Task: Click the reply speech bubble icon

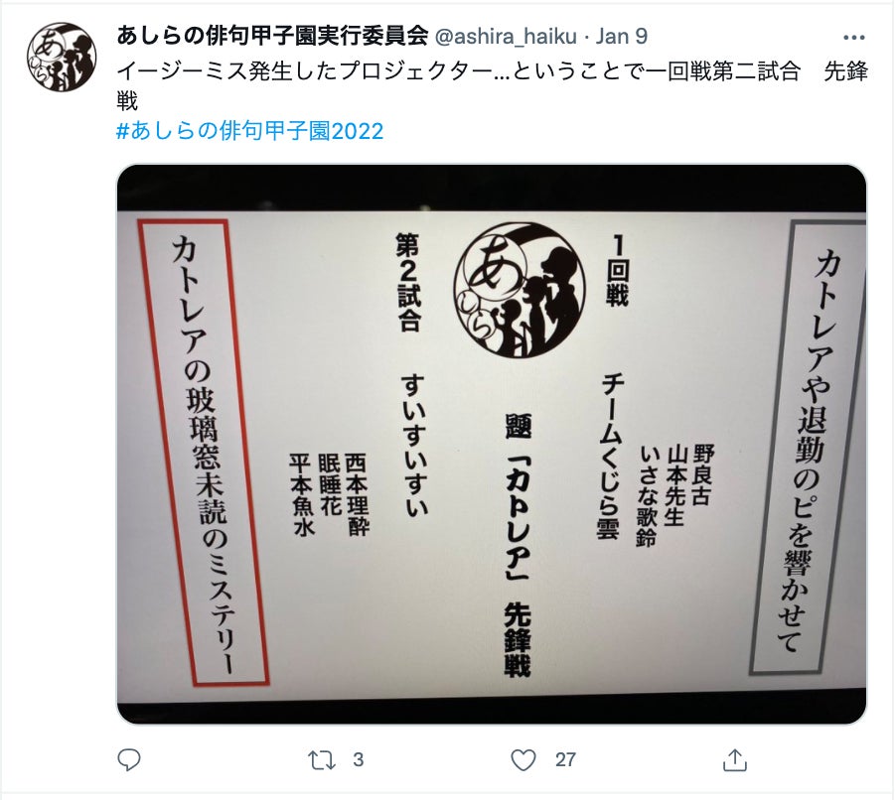Action: pyautogui.click(x=129, y=760)
